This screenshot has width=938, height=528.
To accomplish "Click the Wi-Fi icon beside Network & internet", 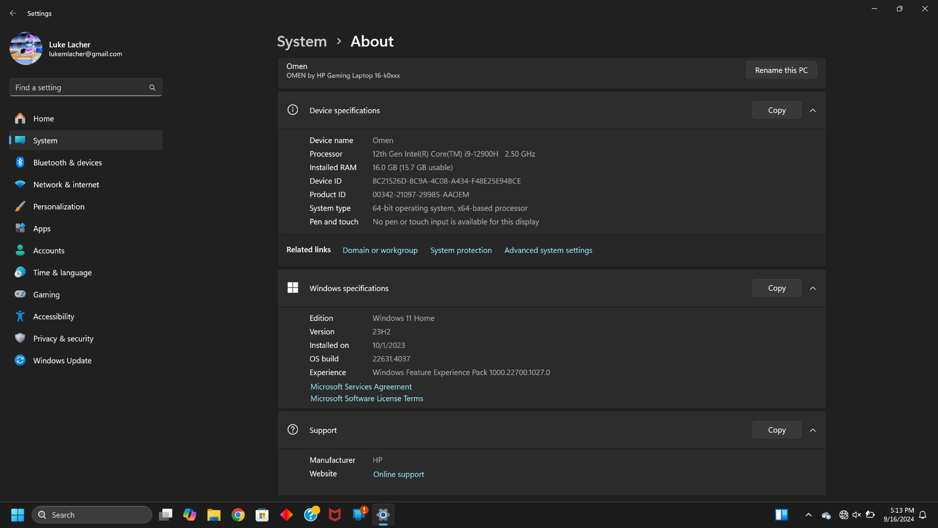I will 20,184.
